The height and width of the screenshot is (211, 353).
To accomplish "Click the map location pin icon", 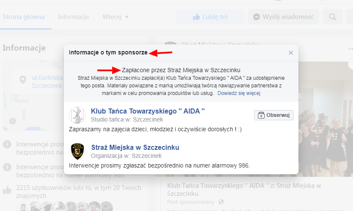I will (x=22, y=79).
